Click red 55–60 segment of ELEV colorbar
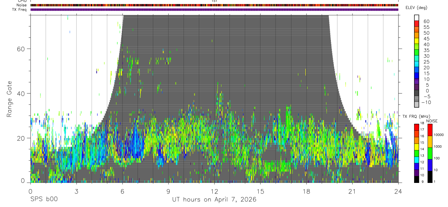This screenshot has height=207, width=448. (417, 23)
